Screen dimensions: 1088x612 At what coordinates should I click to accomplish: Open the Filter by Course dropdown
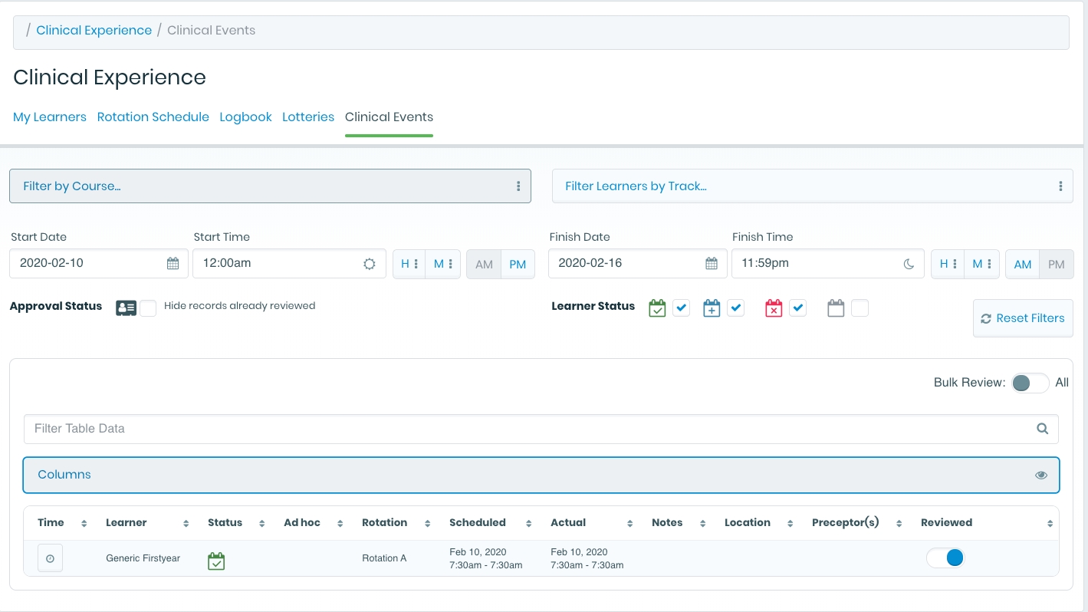pyautogui.click(x=270, y=186)
